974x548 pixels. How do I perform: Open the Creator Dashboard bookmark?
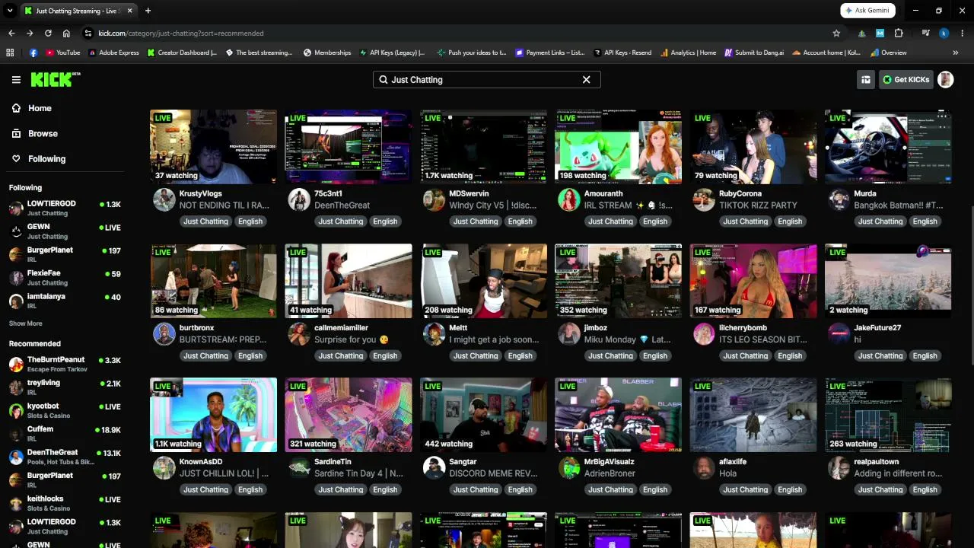182,53
